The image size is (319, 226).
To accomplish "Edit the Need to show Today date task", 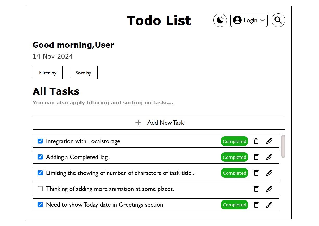I will coord(269,205).
